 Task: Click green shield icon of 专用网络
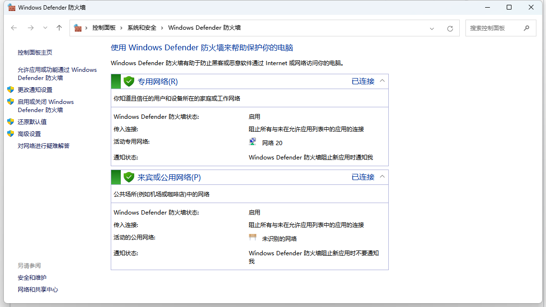point(129,81)
